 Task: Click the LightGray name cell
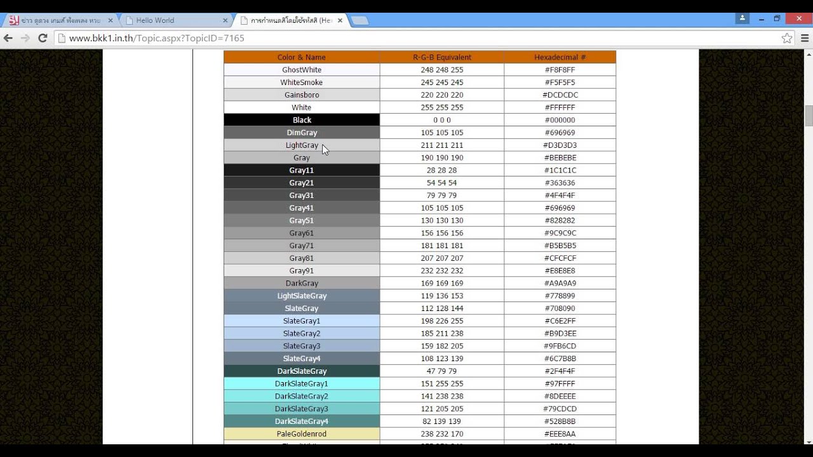pyautogui.click(x=302, y=145)
